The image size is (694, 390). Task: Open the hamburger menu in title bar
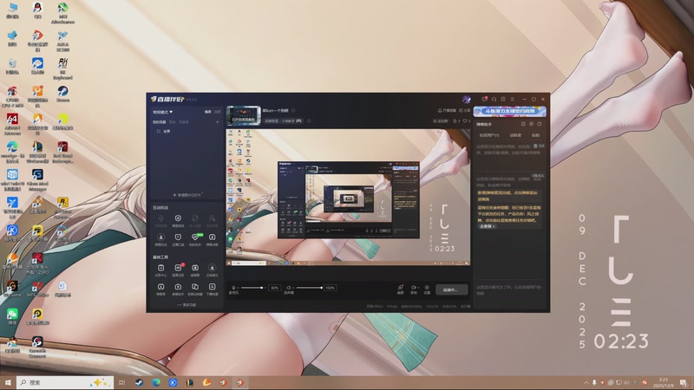coord(513,100)
